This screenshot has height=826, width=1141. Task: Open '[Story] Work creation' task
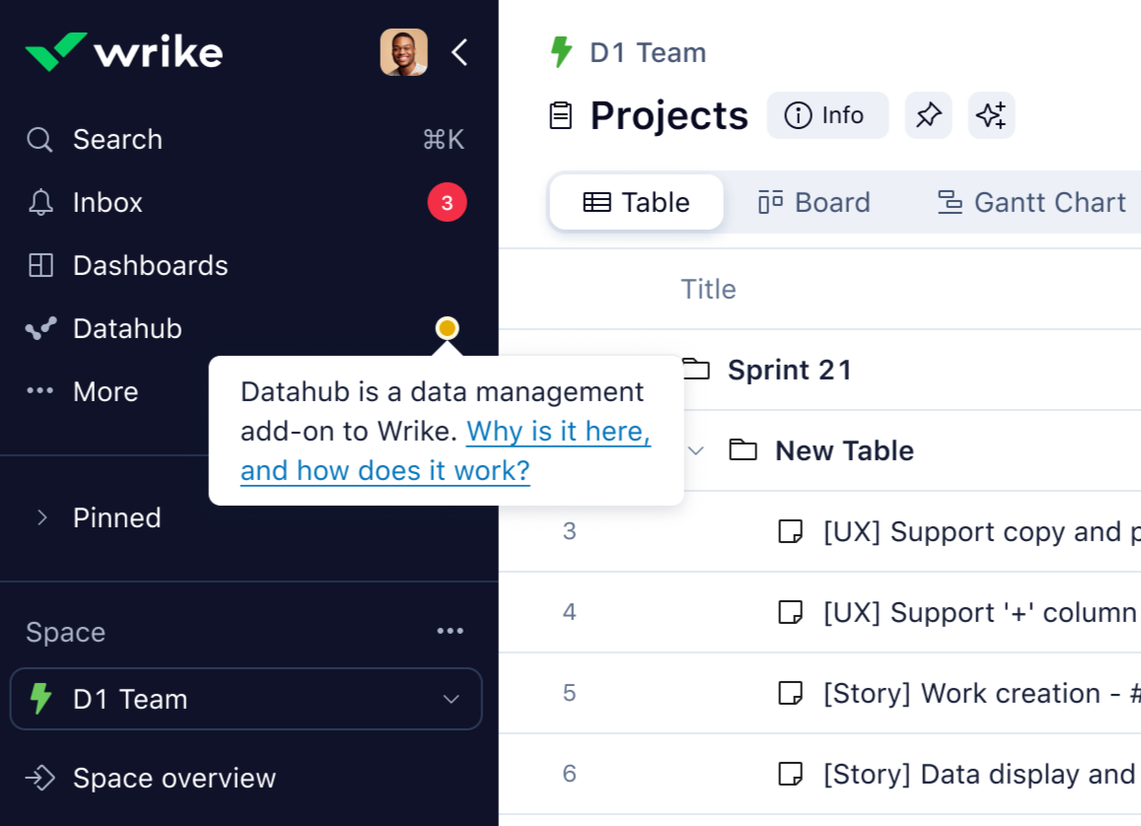981,693
